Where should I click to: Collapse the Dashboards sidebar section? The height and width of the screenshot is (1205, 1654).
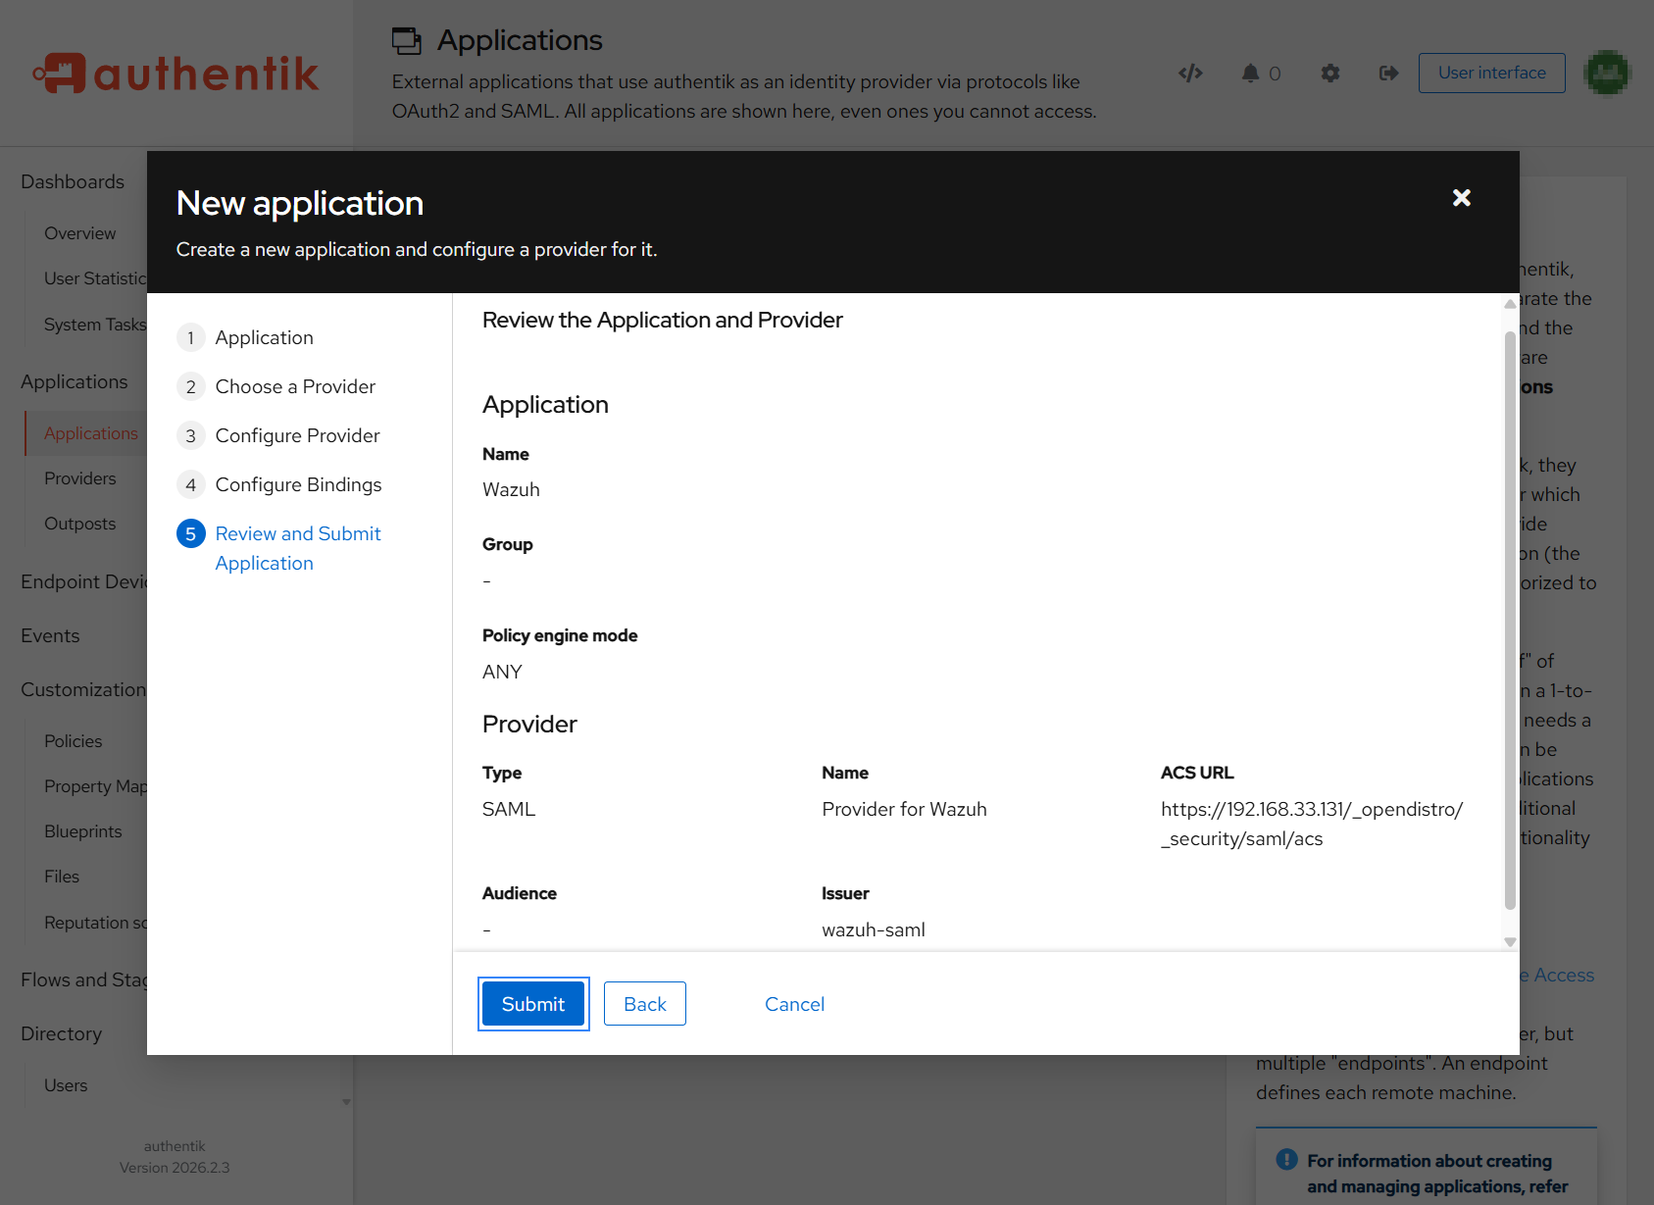(73, 182)
